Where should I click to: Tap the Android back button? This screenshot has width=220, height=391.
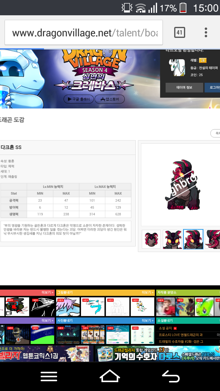point(171,376)
